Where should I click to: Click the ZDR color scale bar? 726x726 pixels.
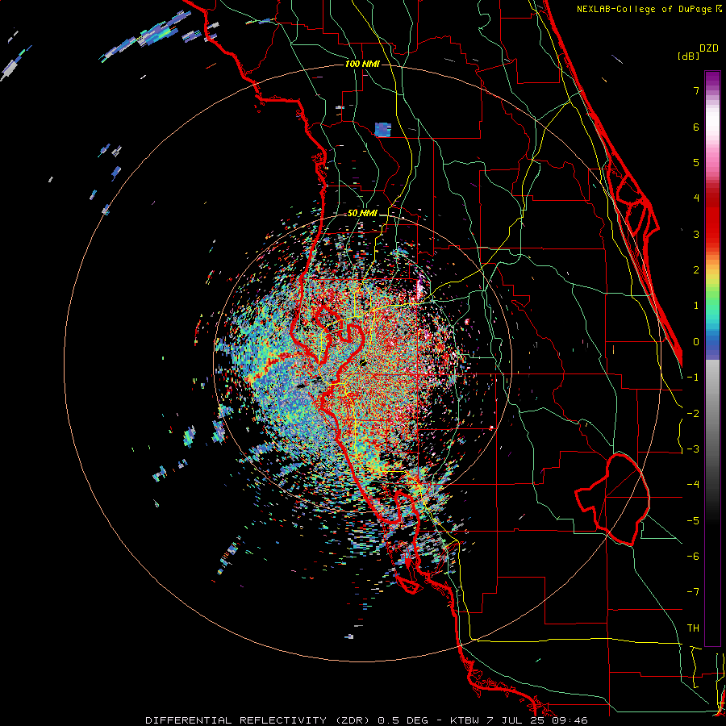click(712, 358)
